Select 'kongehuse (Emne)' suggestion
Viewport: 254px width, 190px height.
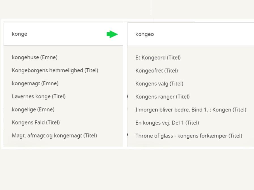35,57
